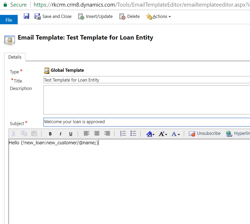Open the font color picker

(175, 134)
